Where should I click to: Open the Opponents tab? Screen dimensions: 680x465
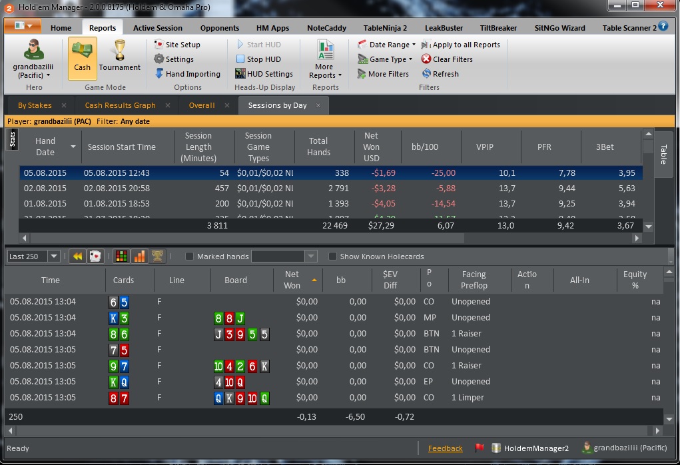(219, 28)
